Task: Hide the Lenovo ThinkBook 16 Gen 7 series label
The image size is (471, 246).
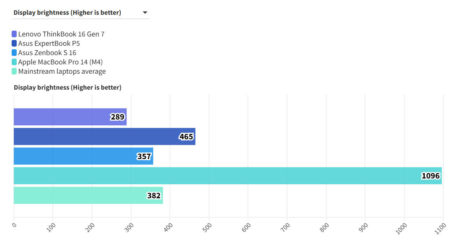Action: 61,34
